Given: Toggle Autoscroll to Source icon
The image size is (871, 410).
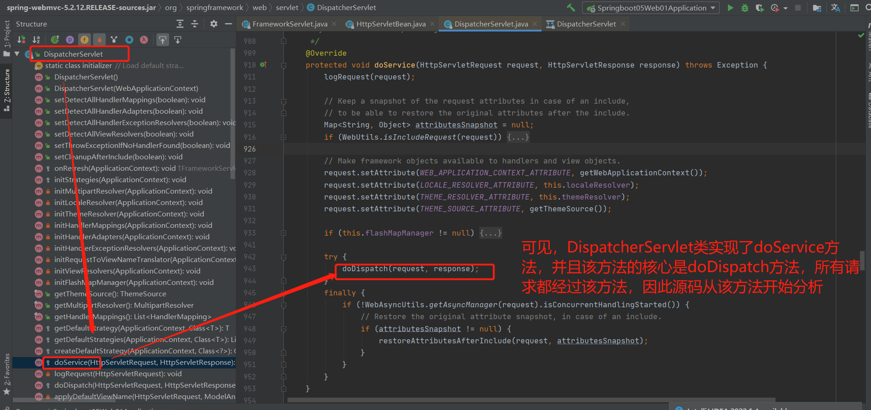Looking at the screenshot, I should (x=162, y=40).
